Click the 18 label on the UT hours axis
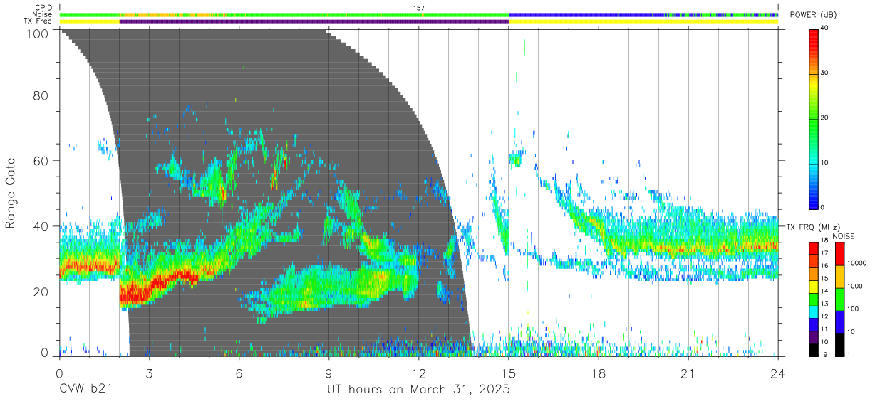 (x=599, y=373)
